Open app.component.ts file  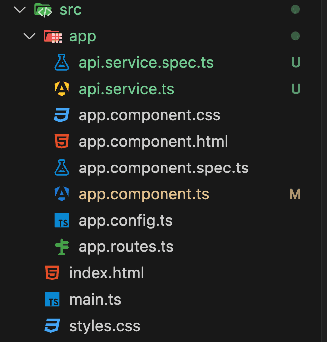pos(144,194)
